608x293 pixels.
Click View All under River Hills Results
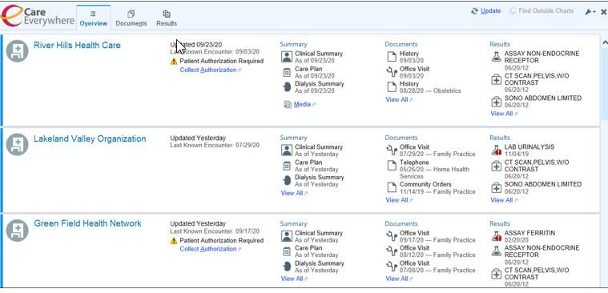click(504, 114)
